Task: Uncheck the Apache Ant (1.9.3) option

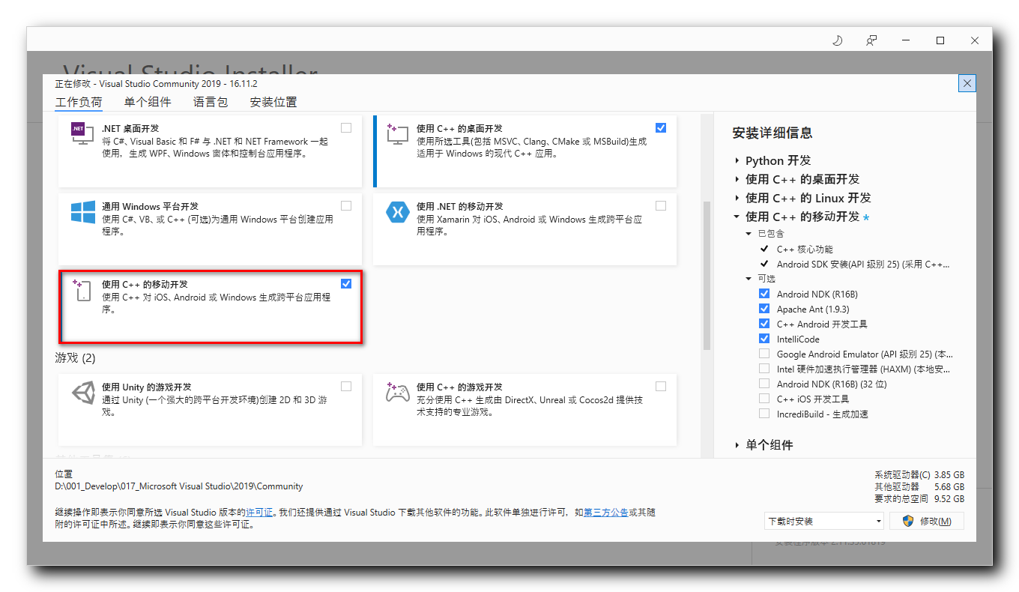Action: 764,309
